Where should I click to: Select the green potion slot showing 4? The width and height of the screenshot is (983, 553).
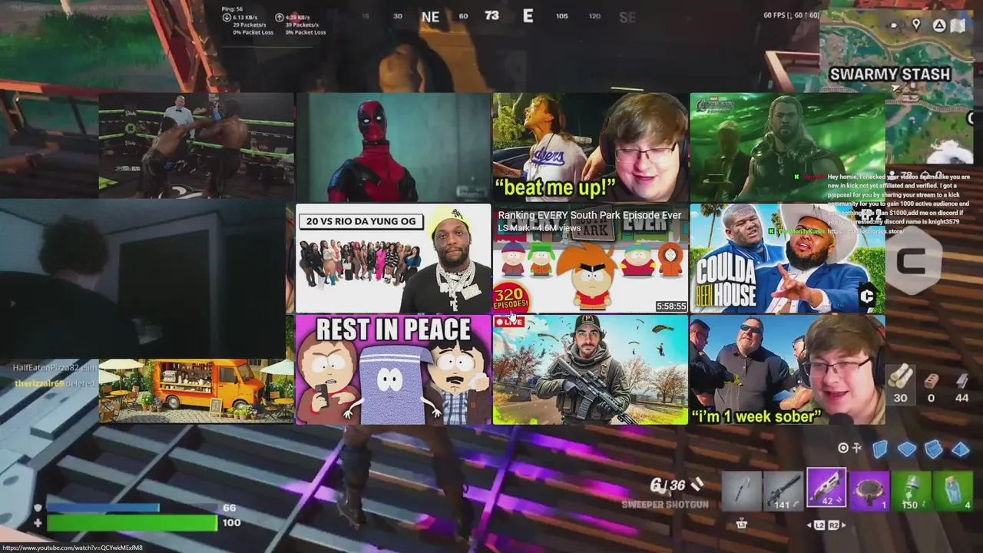(x=953, y=491)
